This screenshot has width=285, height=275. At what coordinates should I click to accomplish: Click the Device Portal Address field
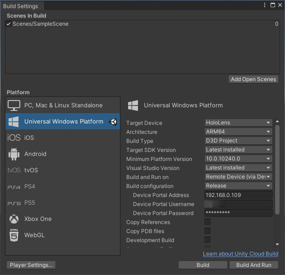pos(238,195)
